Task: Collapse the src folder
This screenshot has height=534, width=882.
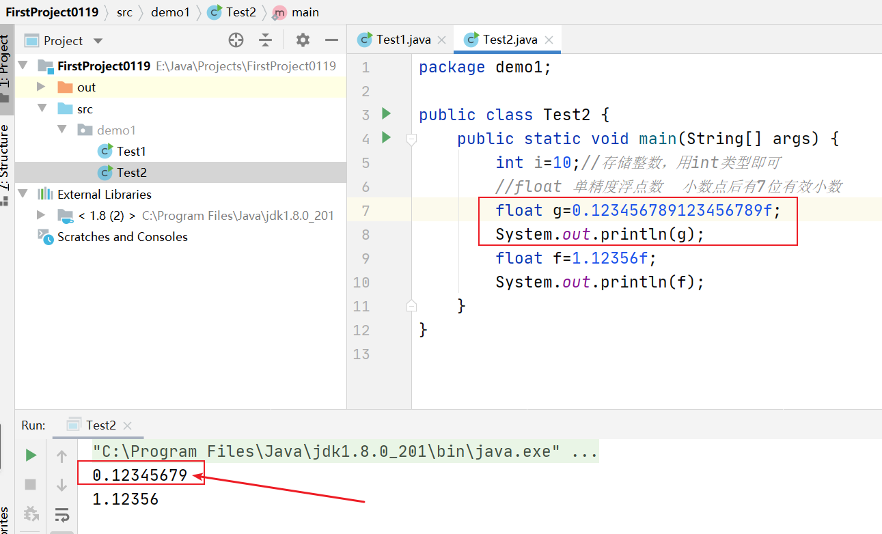Action: tap(42, 109)
